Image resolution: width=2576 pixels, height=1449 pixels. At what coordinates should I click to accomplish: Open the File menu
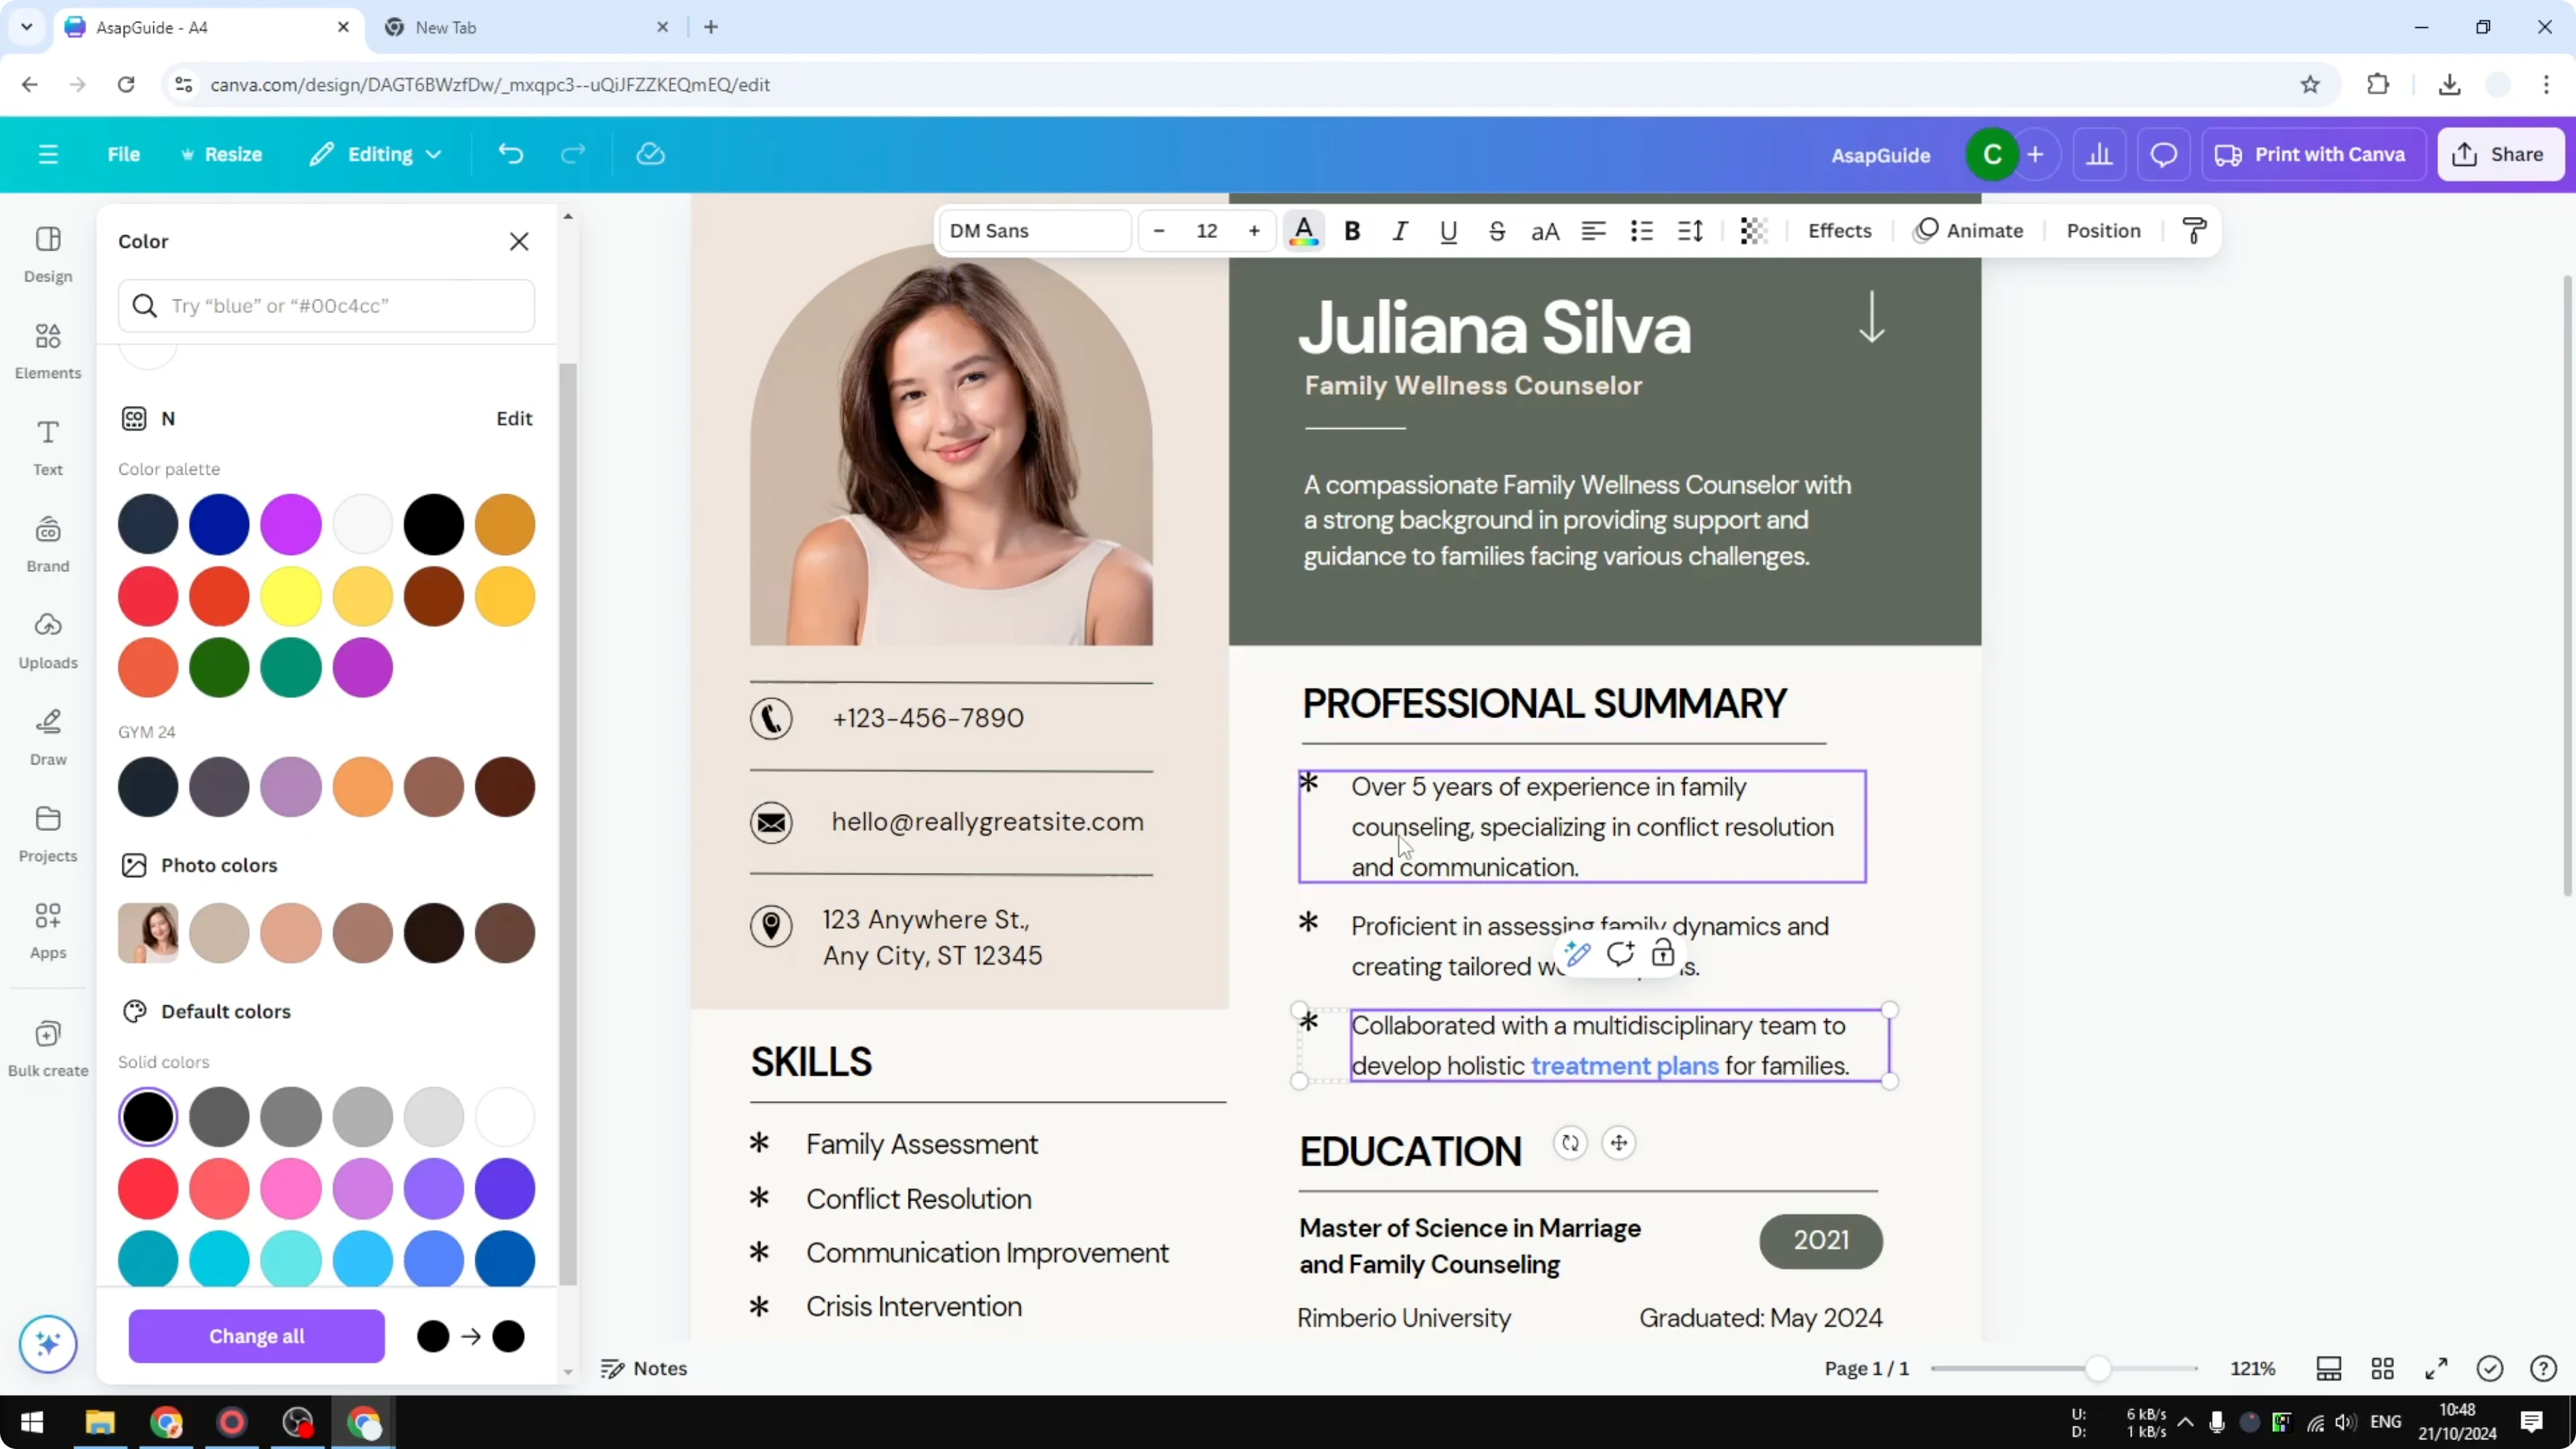click(x=124, y=154)
